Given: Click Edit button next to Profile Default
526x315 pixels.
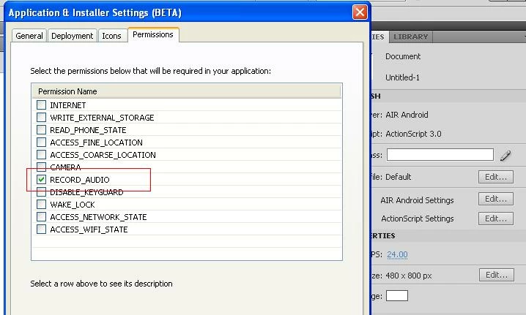Looking at the screenshot, I should click(x=496, y=177).
